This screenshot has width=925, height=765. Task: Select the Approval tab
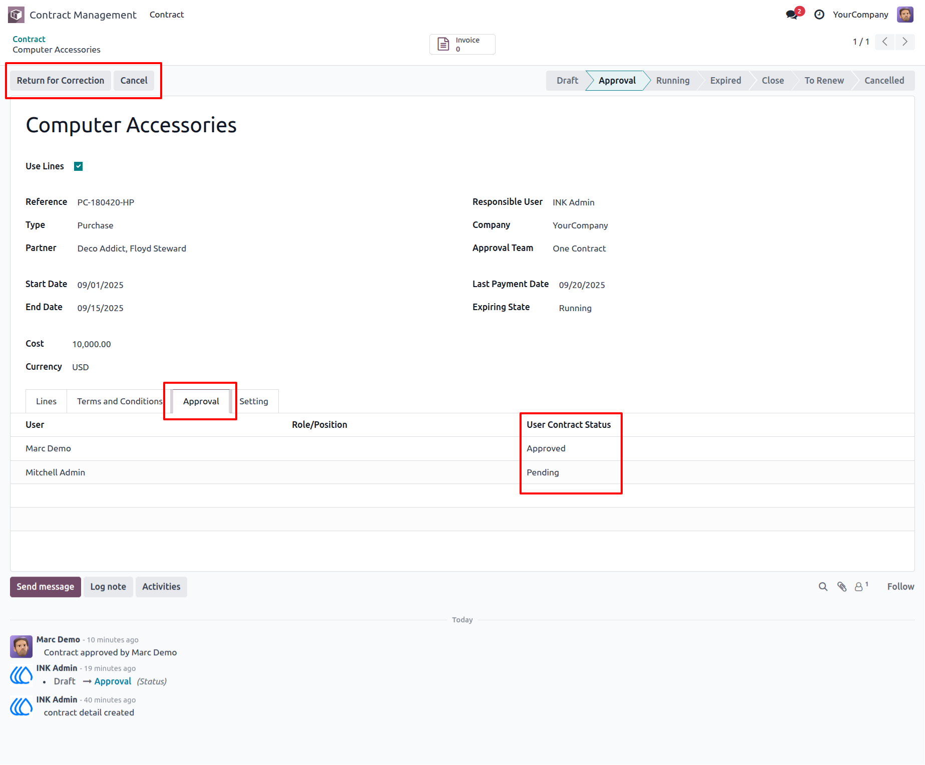201,401
